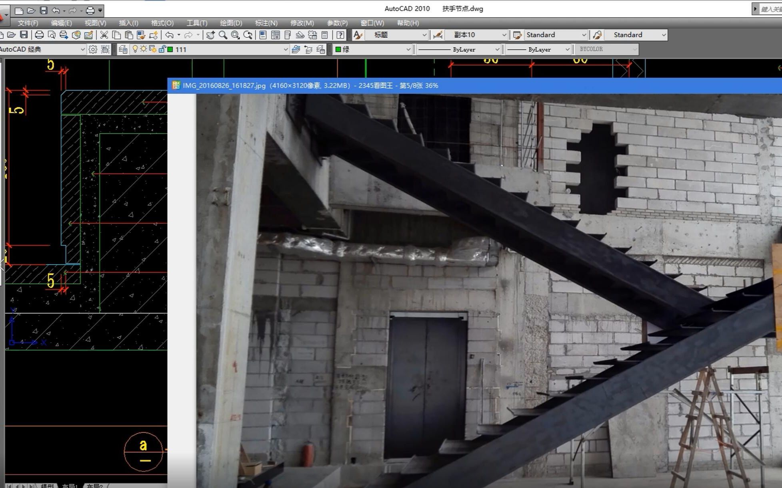Open the Help question mark icon
This screenshot has width=782, height=488.
click(340, 35)
